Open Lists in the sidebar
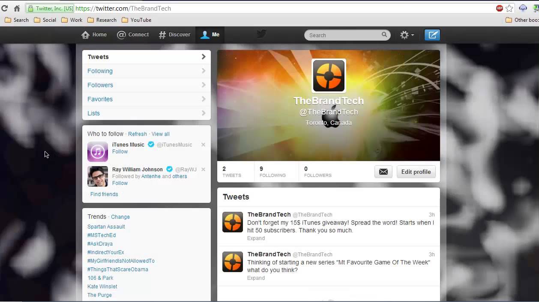The height and width of the screenshot is (302, 539). pos(147,113)
